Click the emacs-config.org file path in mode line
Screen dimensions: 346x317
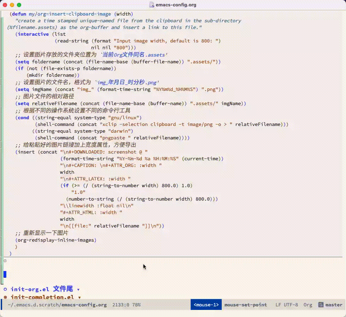pos(57,305)
